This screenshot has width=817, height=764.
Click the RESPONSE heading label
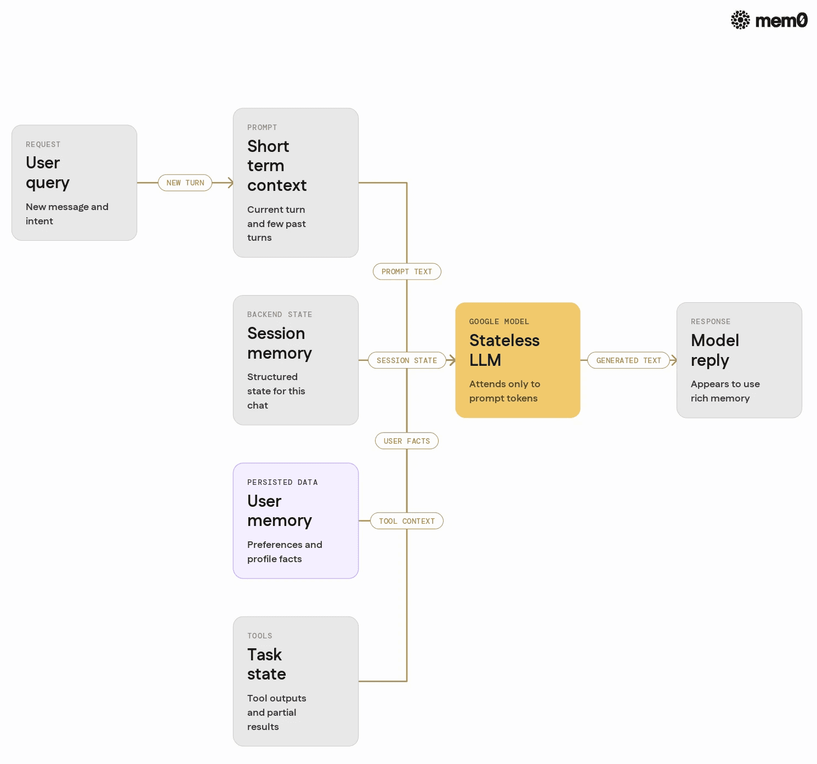coord(711,322)
